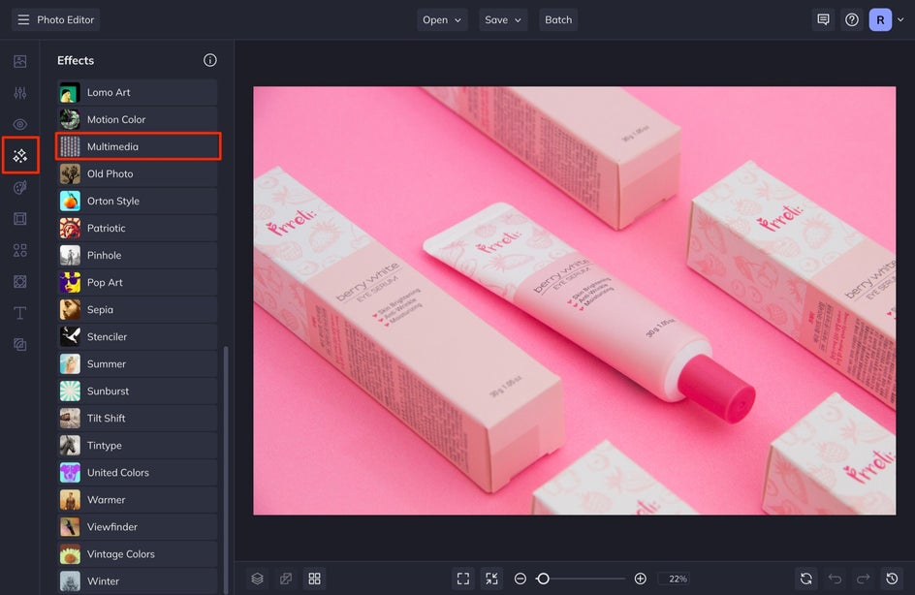Open the Frames sidebar icon
The width and height of the screenshot is (915, 595).
(19, 219)
